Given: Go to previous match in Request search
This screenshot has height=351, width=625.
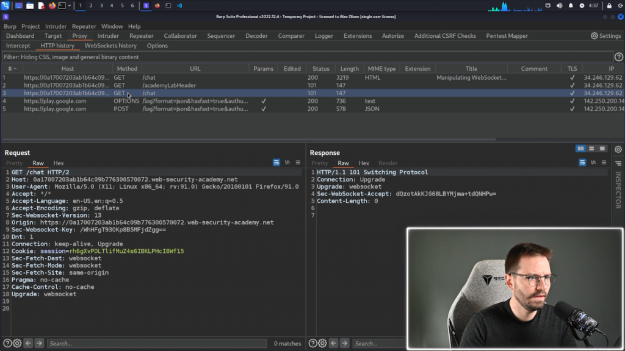Looking at the screenshot, I should click(28, 343).
